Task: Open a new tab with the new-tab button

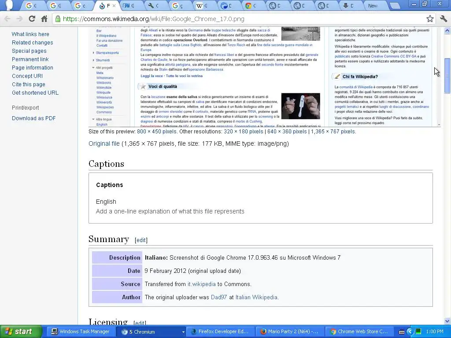Action: [395, 6]
